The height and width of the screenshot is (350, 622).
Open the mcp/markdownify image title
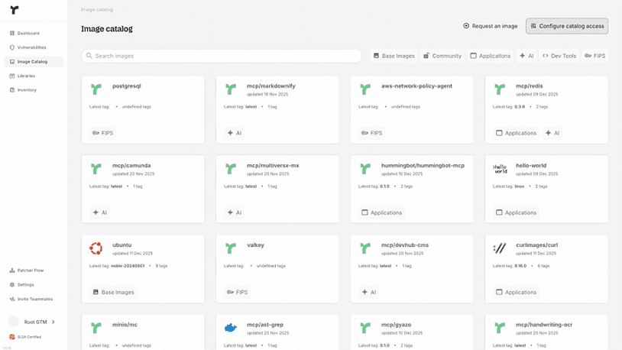pyautogui.click(x=271, y=86)
